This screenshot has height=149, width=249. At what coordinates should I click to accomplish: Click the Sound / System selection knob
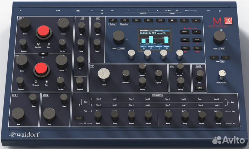pos(119,37)
